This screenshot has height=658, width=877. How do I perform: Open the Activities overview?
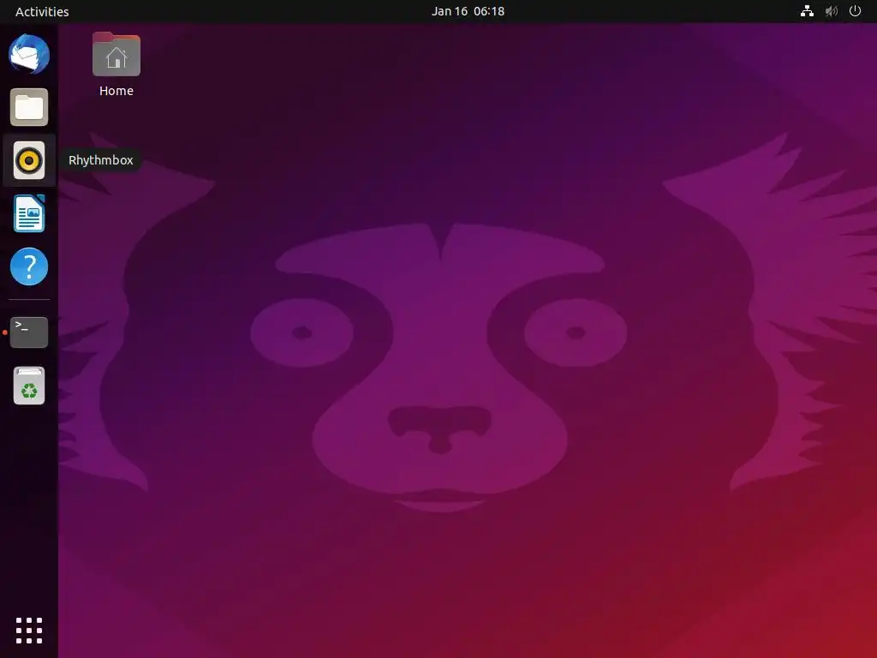pyautogui.click(x=42, y=11)
